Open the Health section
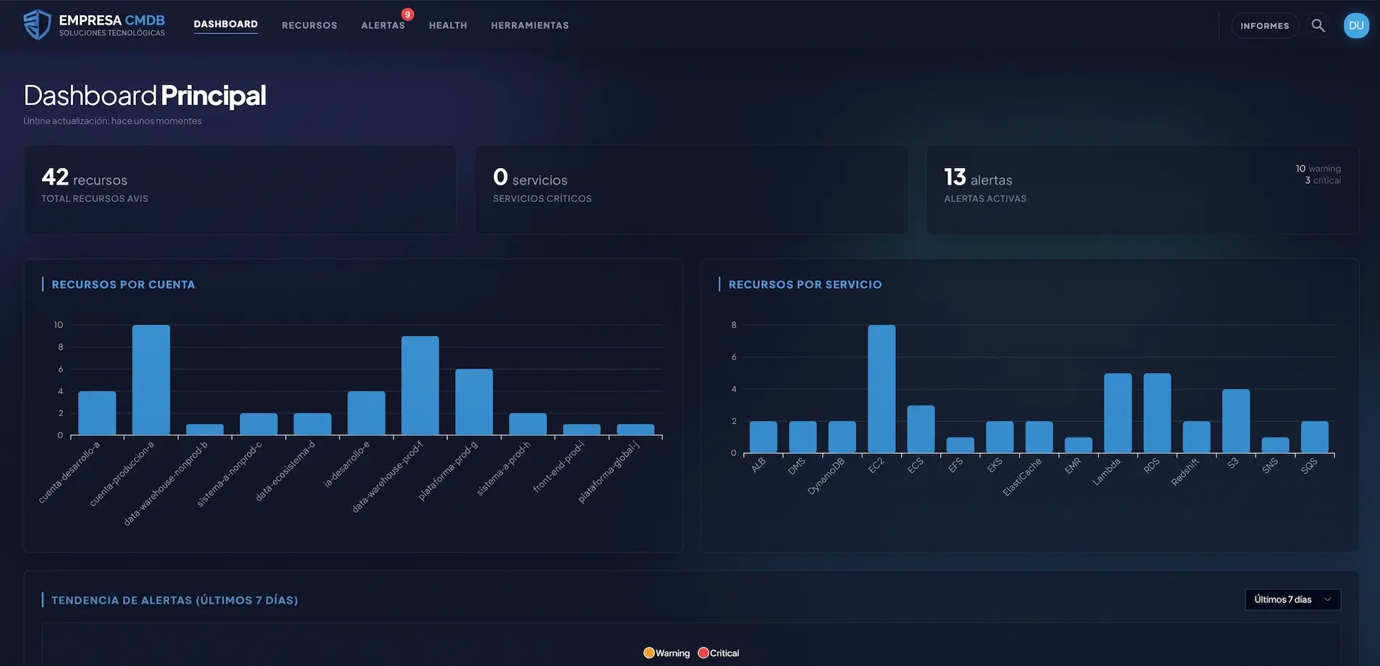1380x666 pixels. (448, 25)
